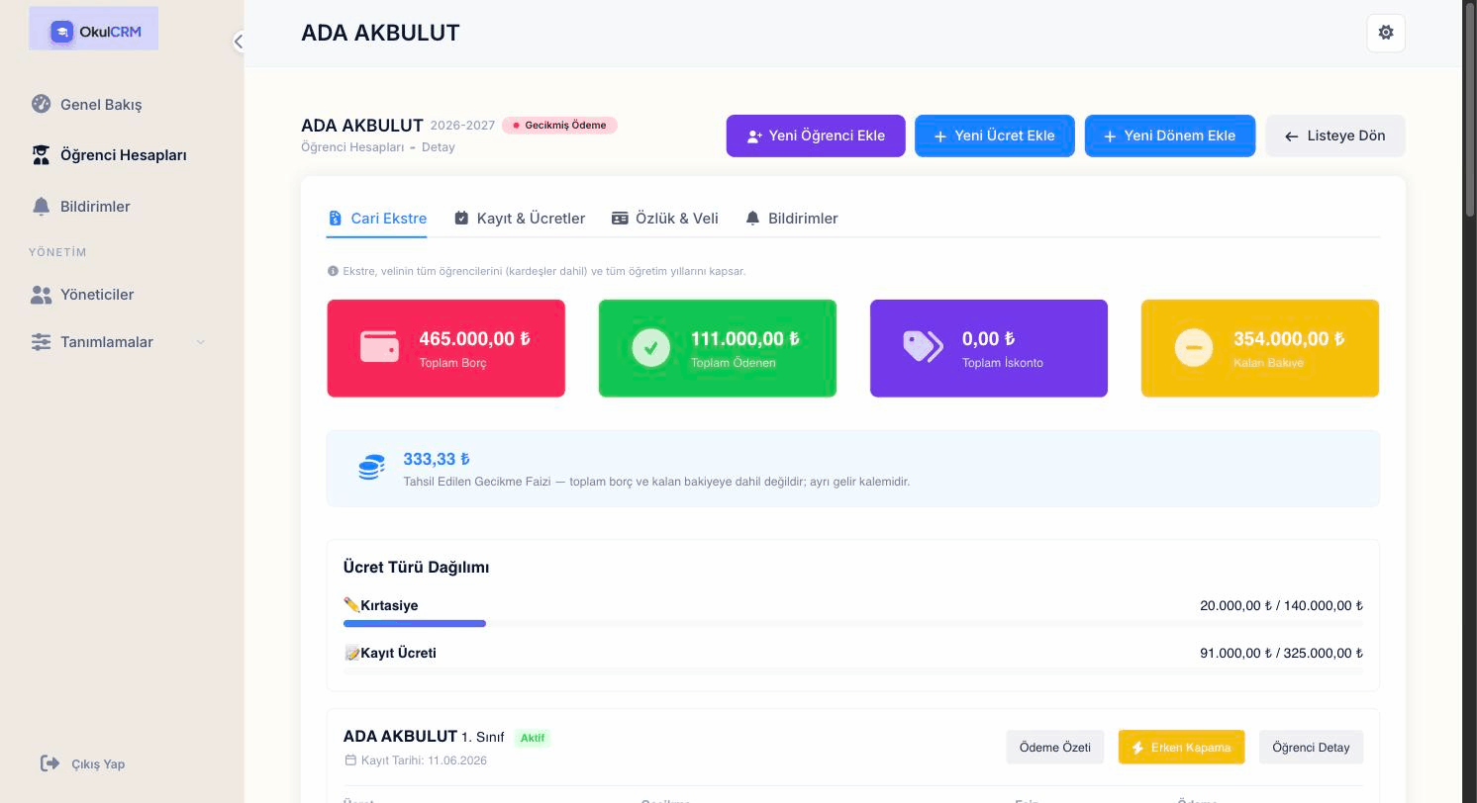Image resolution: width=1477 pixels, height=803 pixels.
Task: Open settings with the gear icon
Action: click(x=1385, y=33)
